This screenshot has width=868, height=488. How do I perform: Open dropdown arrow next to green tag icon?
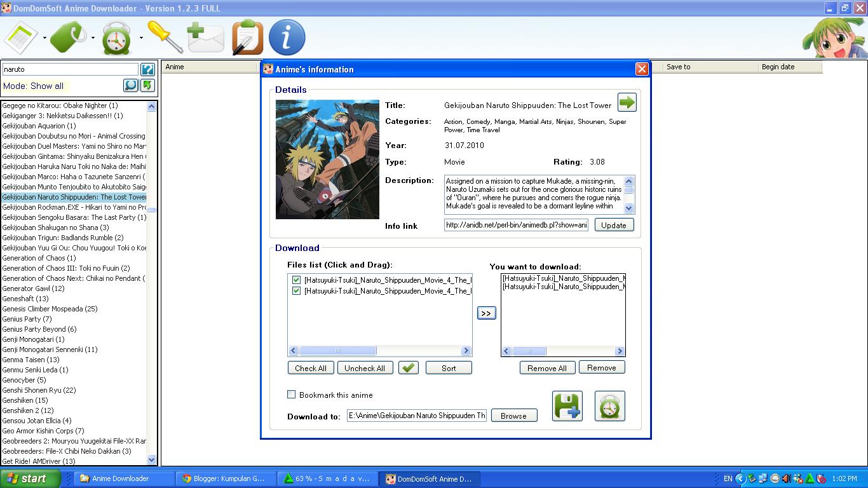(93, 38)
